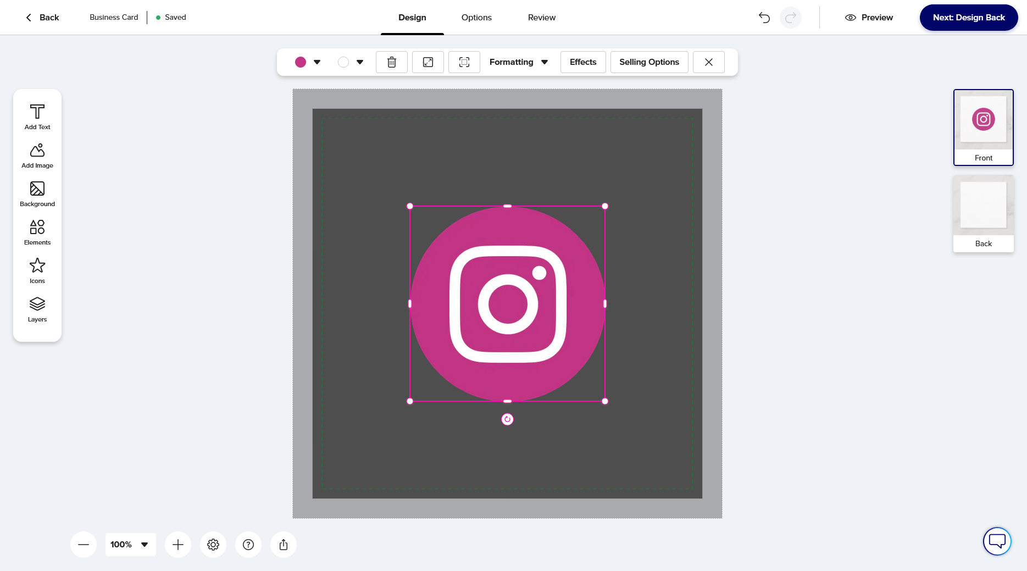Image resolution: width=1027 pixels, height=571 pixels.
Task: Click the pink fill color swatch
Action: click(x=301, y=62)
